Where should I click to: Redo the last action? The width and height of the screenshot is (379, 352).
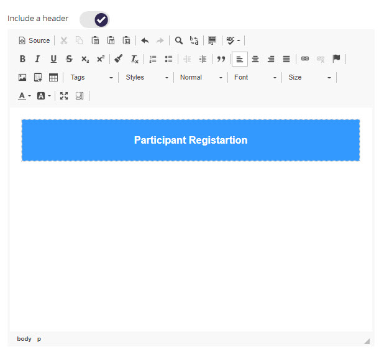(160, 40)
